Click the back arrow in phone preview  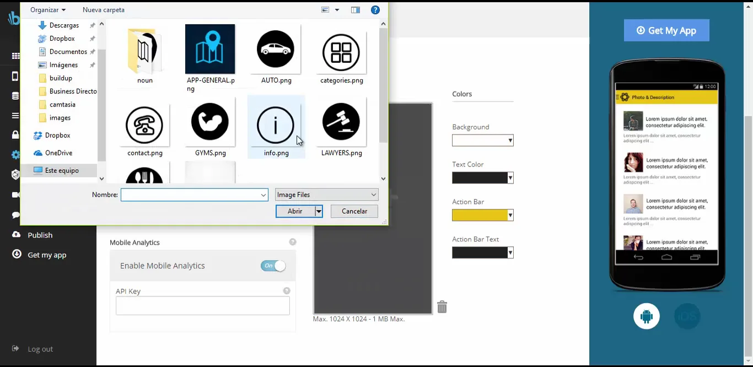(638, 257)
